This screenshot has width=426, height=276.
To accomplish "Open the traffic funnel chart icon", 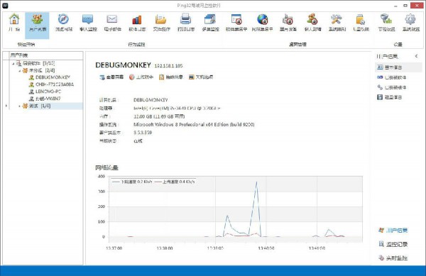I will pos(386,23).
